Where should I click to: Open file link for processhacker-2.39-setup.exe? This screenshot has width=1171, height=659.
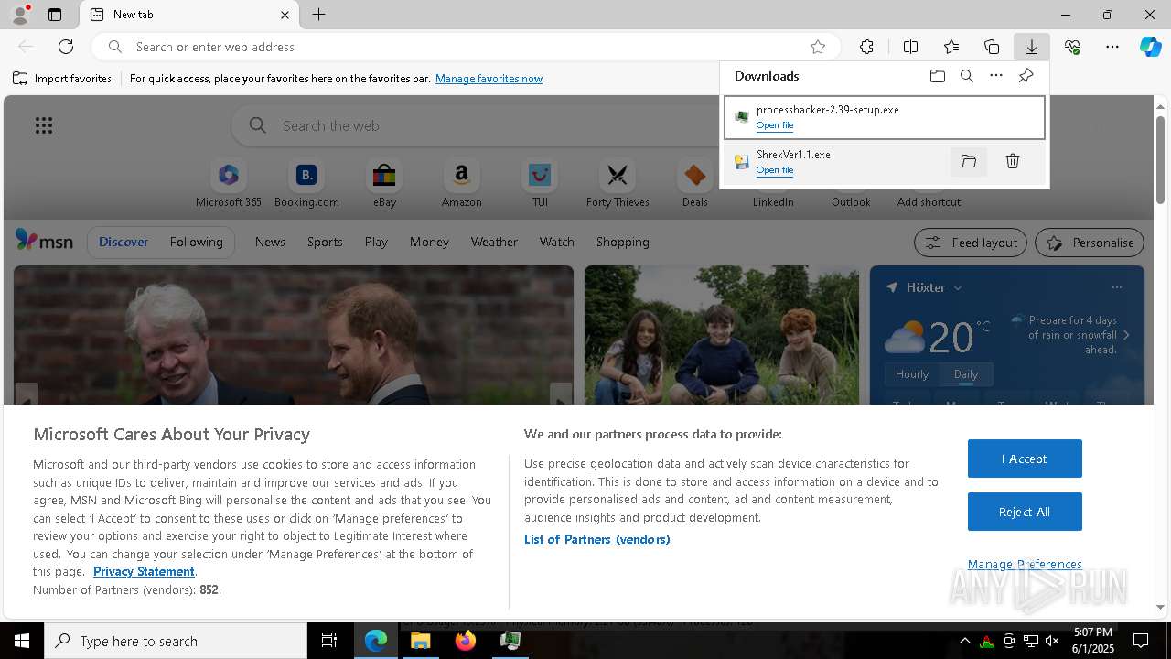pyautogui.click(x=775, y=125)
